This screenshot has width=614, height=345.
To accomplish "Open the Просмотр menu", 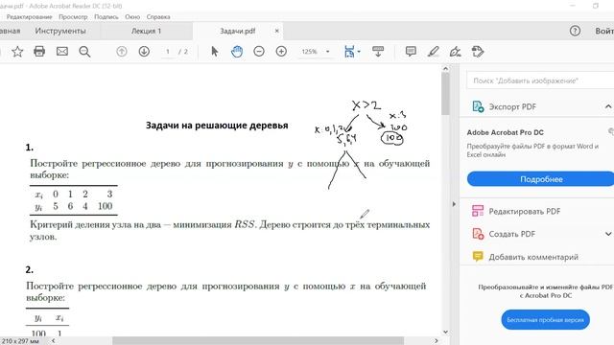I will pos(73,17).
